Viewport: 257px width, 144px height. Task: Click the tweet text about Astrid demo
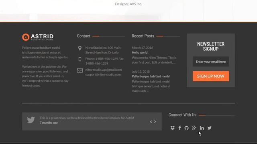[x=87, y=118]
